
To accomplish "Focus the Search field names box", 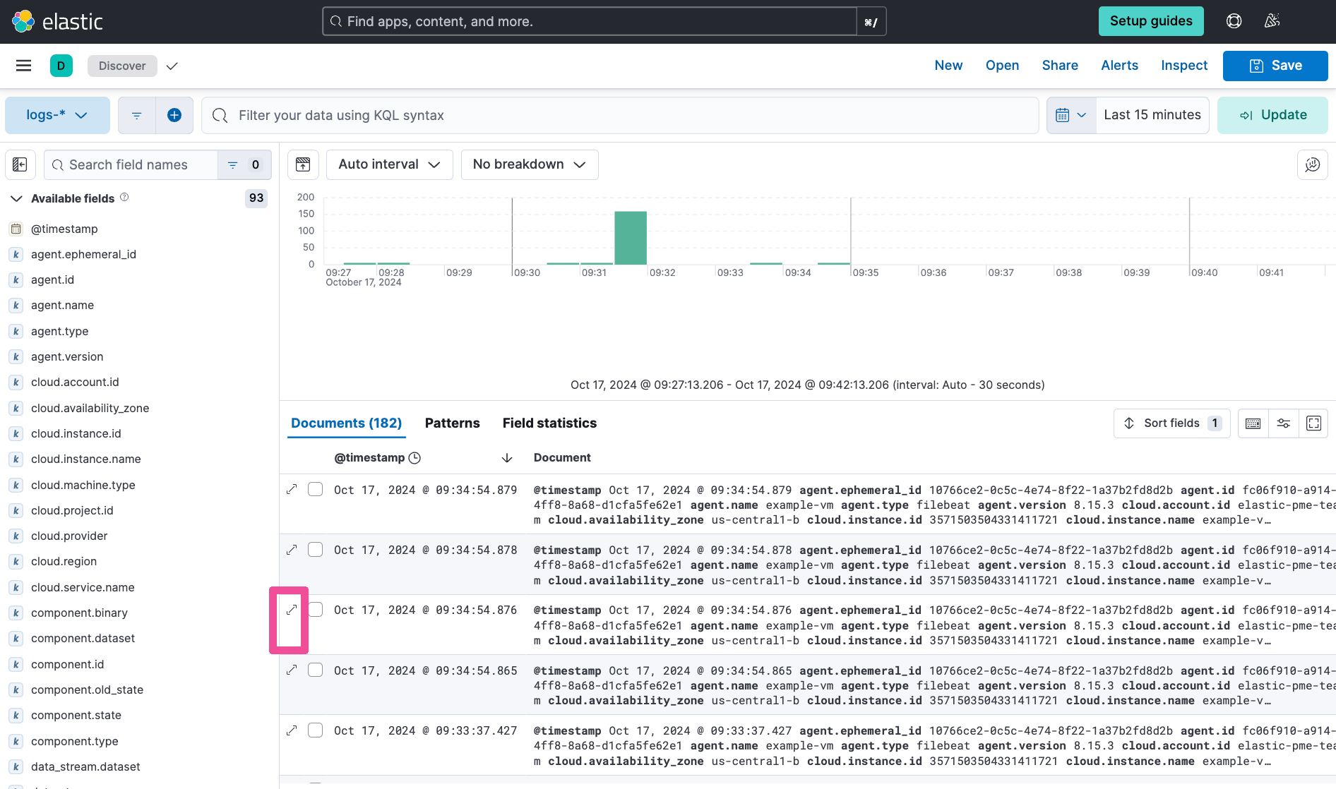I will (131, 164).
